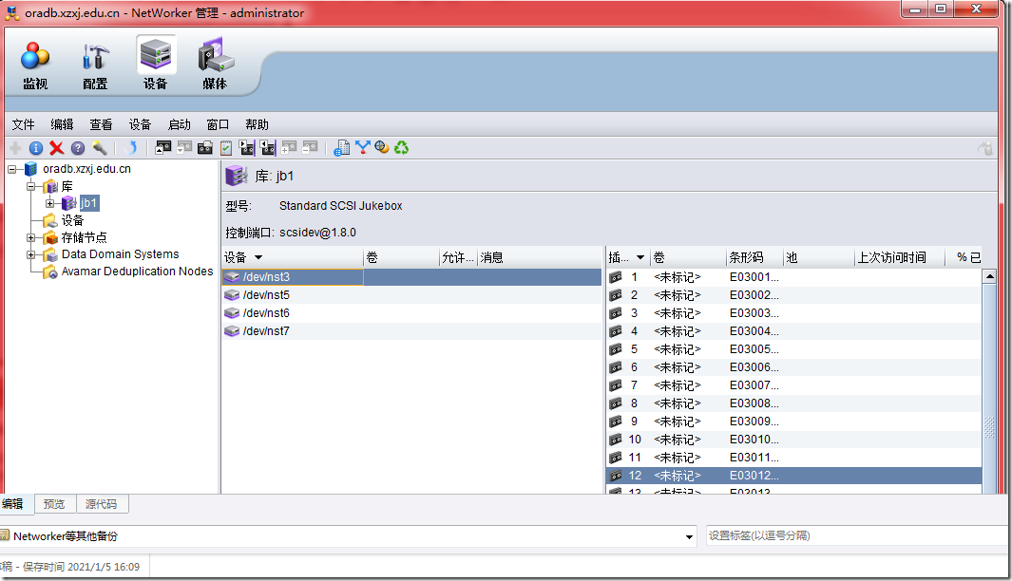Open the 编辑 menu

(62, 124)
